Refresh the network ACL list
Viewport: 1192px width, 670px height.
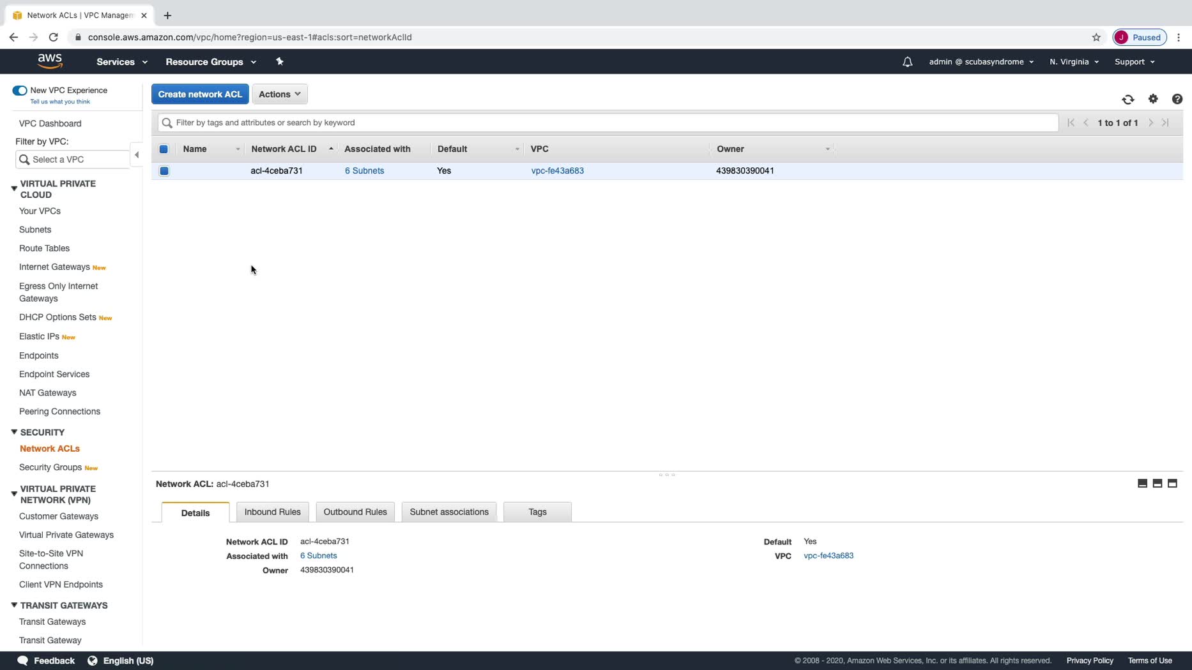1128,100
